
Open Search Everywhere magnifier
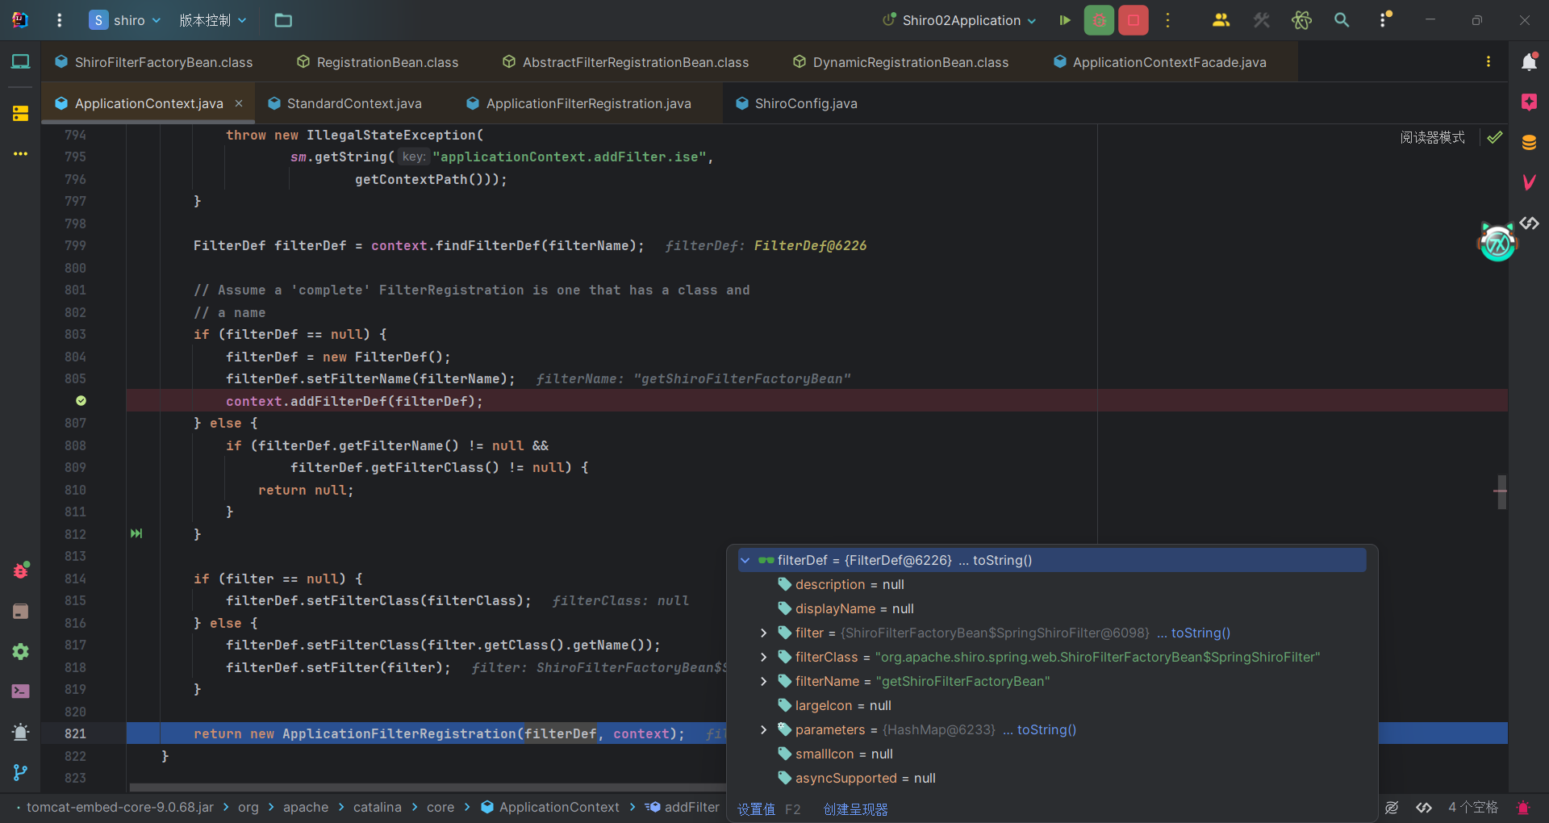(x=1342, y=20)
